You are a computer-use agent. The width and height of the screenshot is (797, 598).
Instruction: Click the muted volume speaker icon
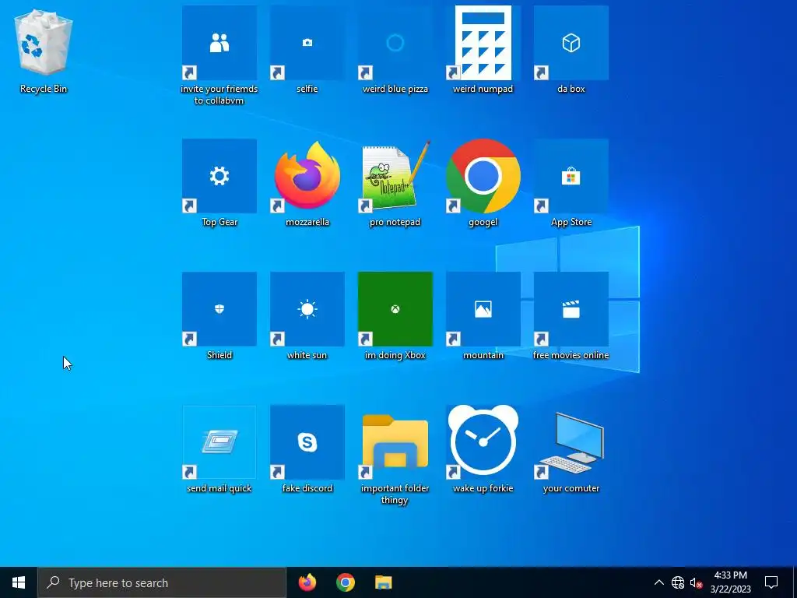click(x=696, y=582)
